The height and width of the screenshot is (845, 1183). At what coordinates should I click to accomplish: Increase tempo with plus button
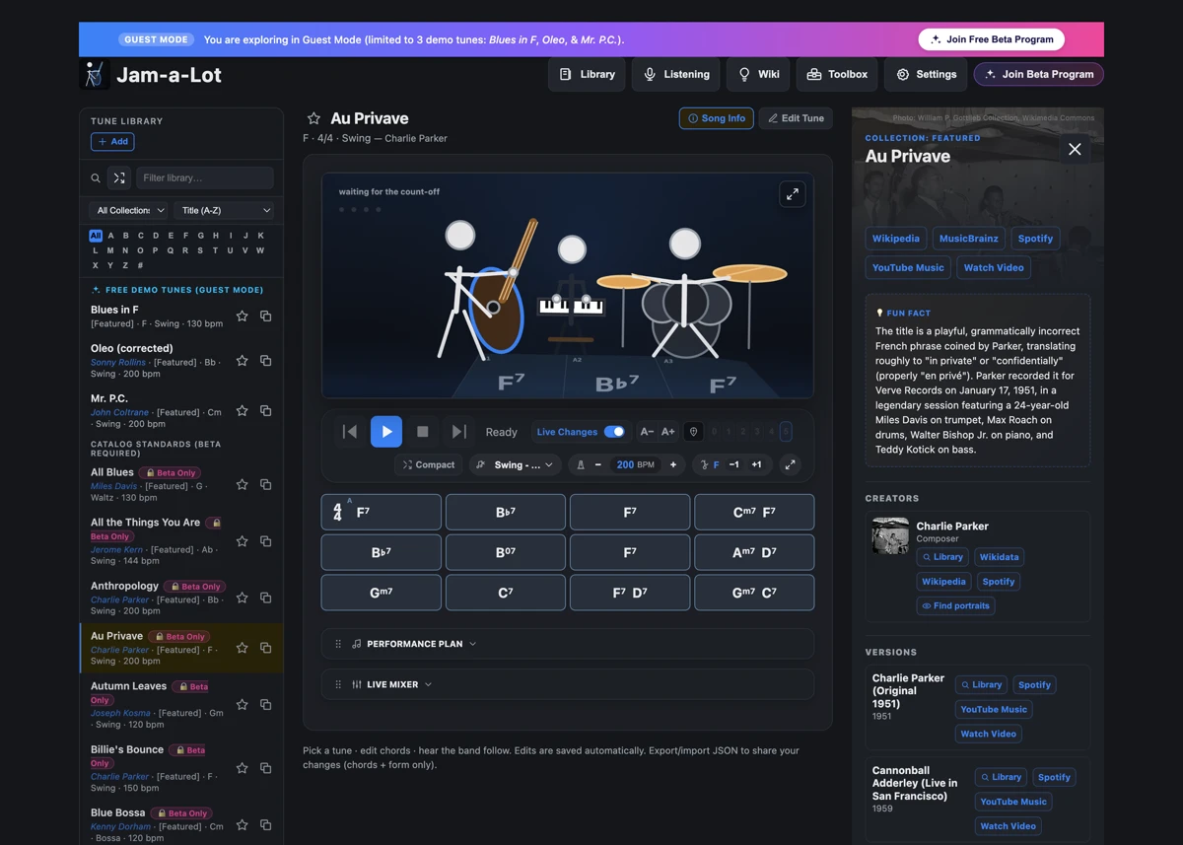tap(673, 464)
